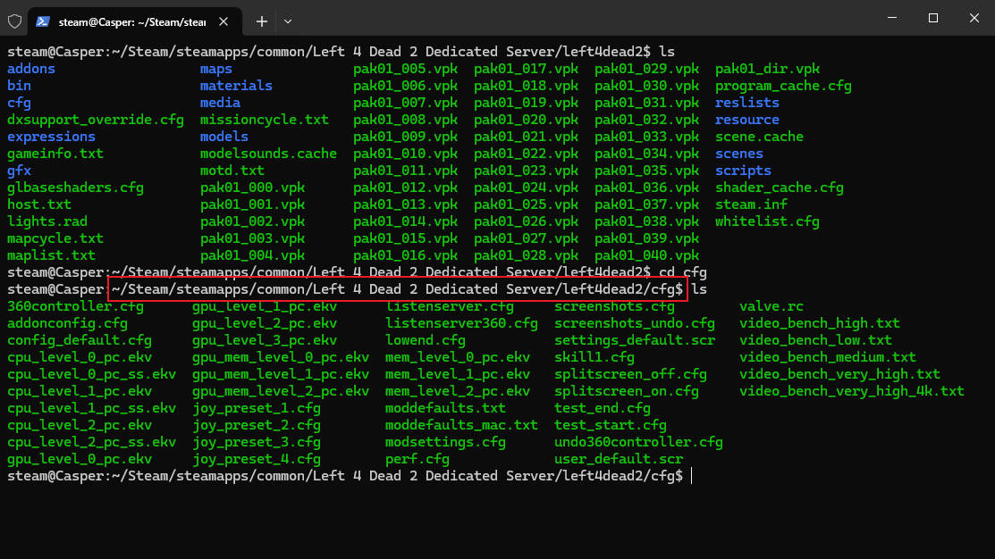Click the models directory name
The height and width of the screenshot is (559, 995).
click(x=224, y=137)
